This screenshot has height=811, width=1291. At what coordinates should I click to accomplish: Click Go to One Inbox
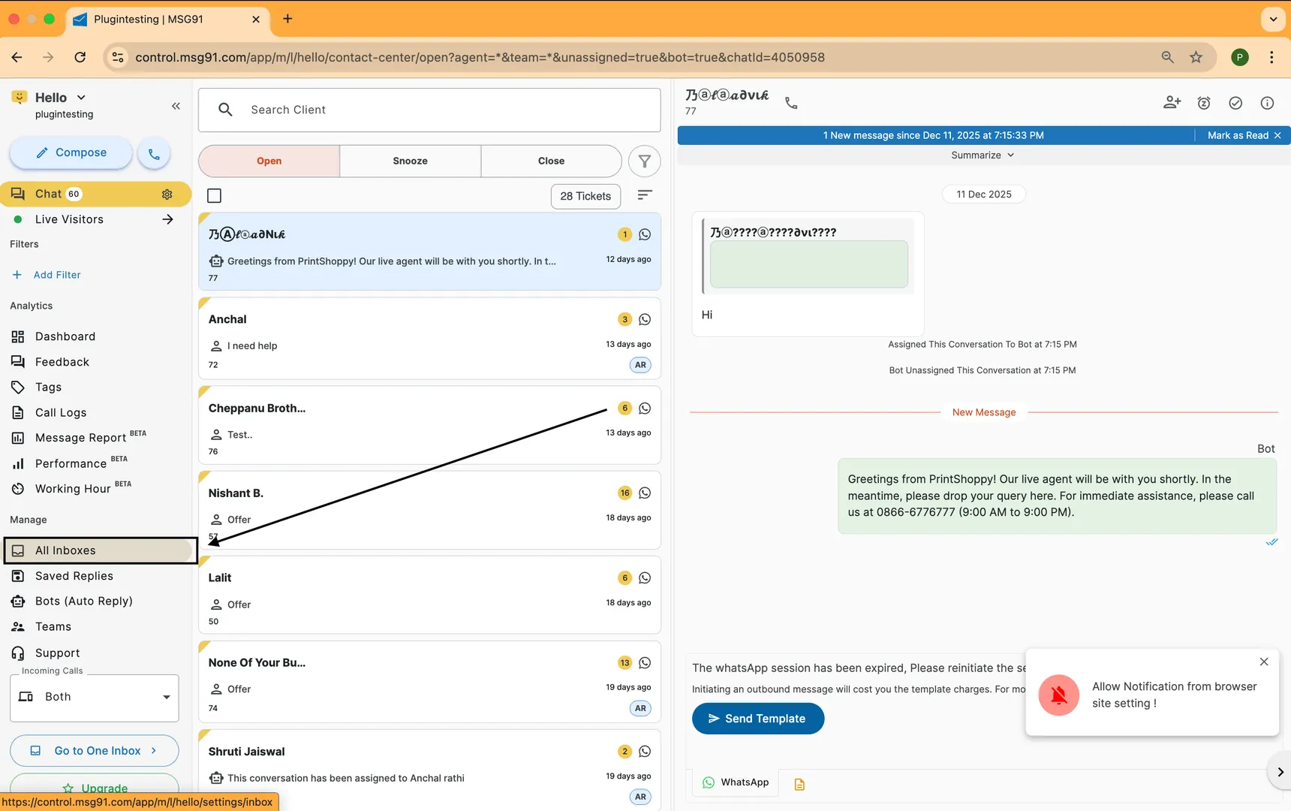[x=95, y=751]
